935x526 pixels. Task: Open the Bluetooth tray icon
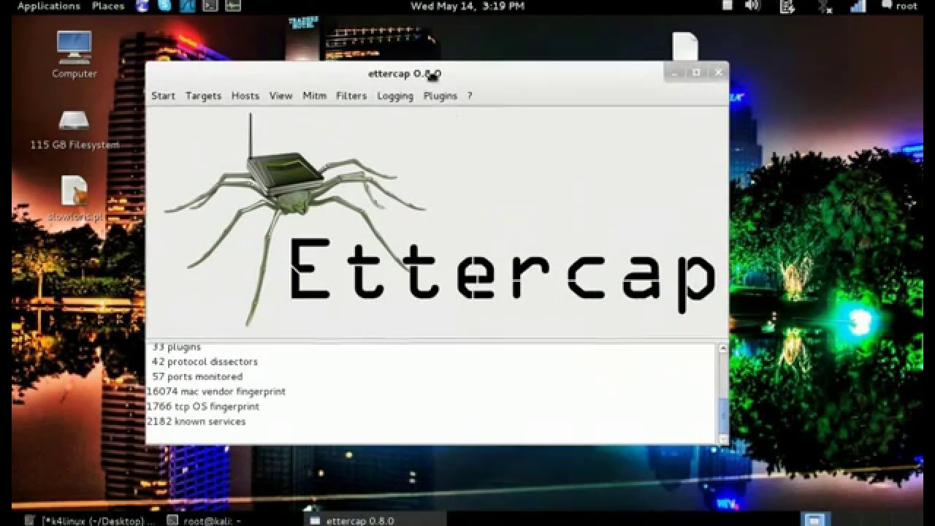click(825, 7)
